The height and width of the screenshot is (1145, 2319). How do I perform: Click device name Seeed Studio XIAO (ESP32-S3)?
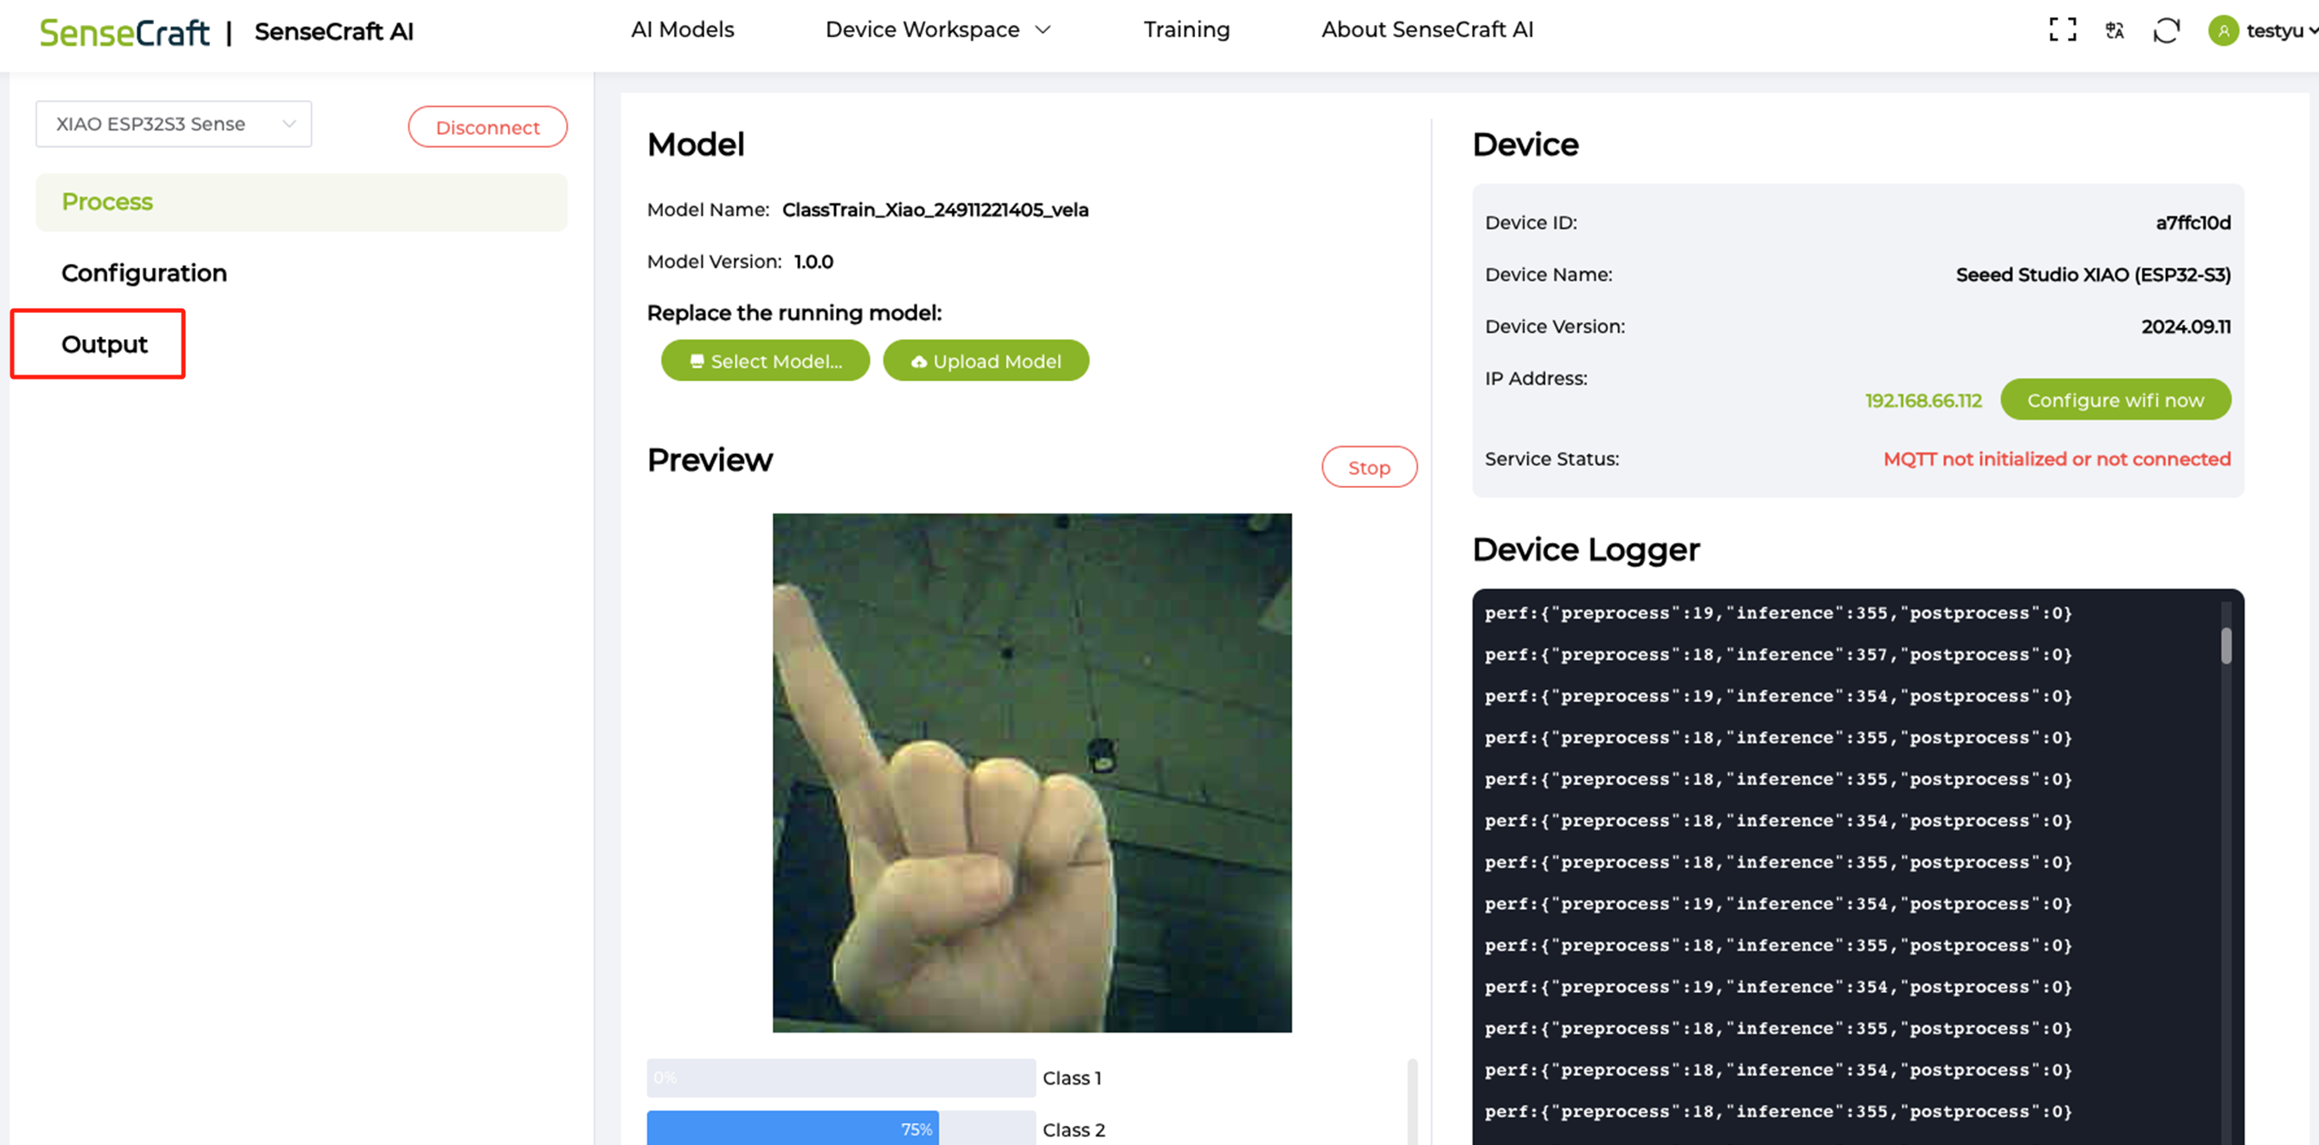point(2093,274)
